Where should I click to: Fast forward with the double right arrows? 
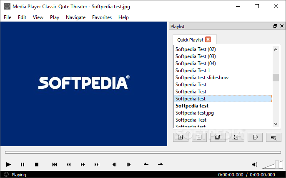[x=83, y=165]
